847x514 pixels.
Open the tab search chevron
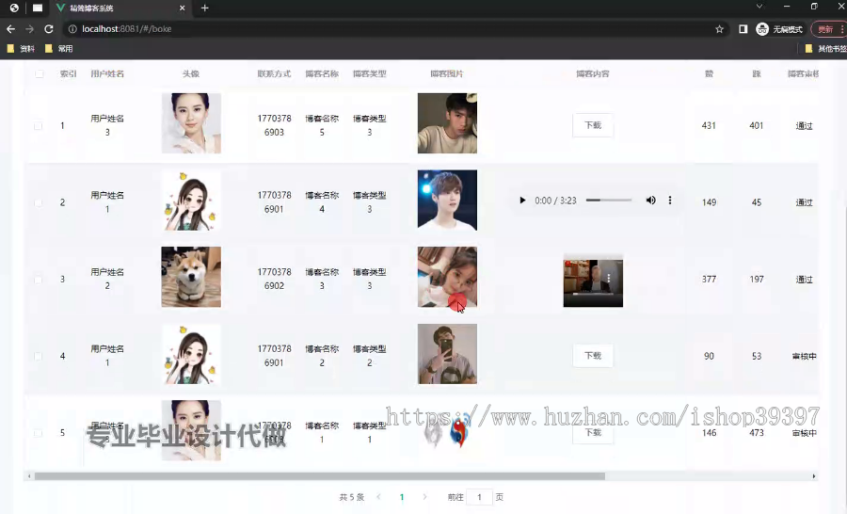point(759,7)
